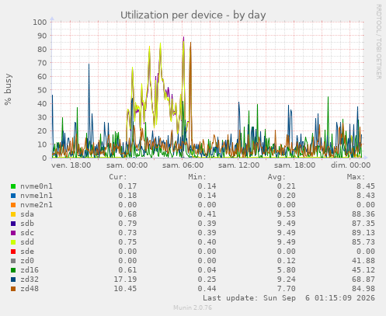Select the sdb legend label
The height and width of the screenshot is (316, 386).
27,224
